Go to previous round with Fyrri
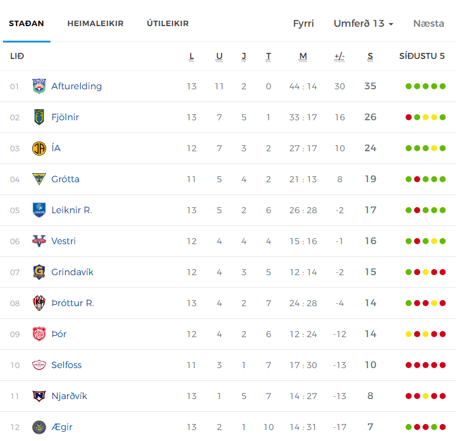The height and width of the screenshot is (441, 456). click(304, 23)
